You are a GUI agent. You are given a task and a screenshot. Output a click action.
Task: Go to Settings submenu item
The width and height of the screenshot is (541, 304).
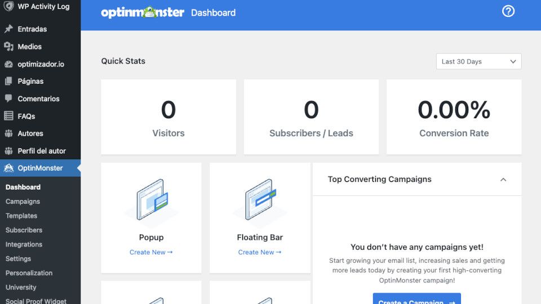[x=18, y=258]
